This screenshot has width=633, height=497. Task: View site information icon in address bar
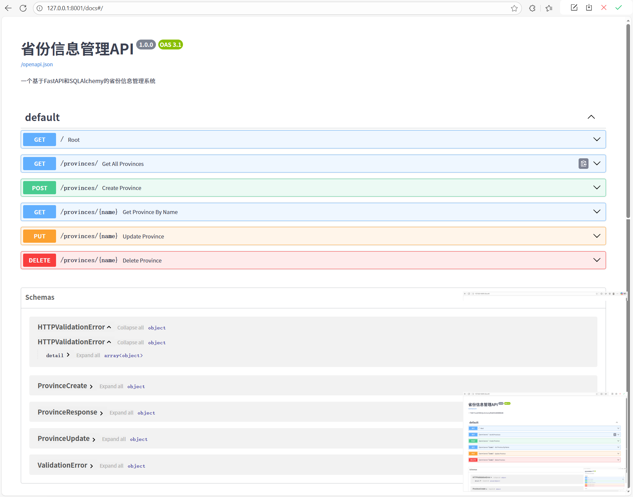[x=40, y=8]
